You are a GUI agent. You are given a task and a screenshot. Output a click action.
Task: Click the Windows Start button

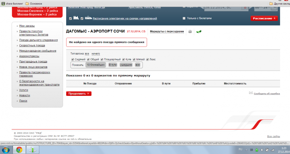tap(5, 150)
